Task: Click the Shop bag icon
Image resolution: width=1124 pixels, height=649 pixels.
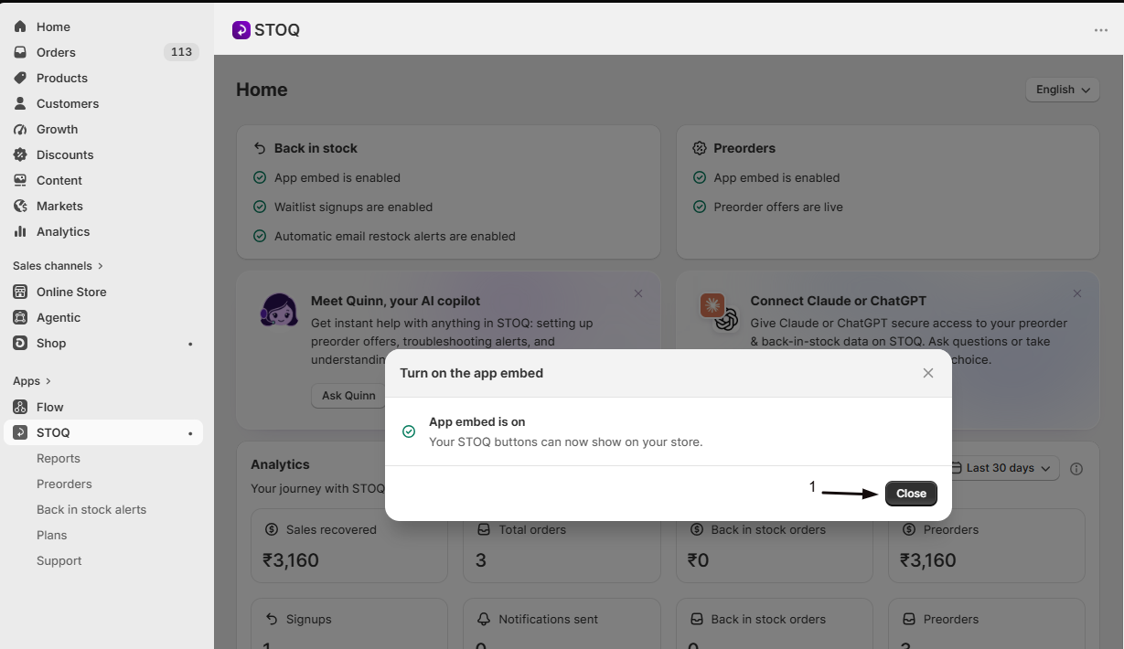Action: 20,343
